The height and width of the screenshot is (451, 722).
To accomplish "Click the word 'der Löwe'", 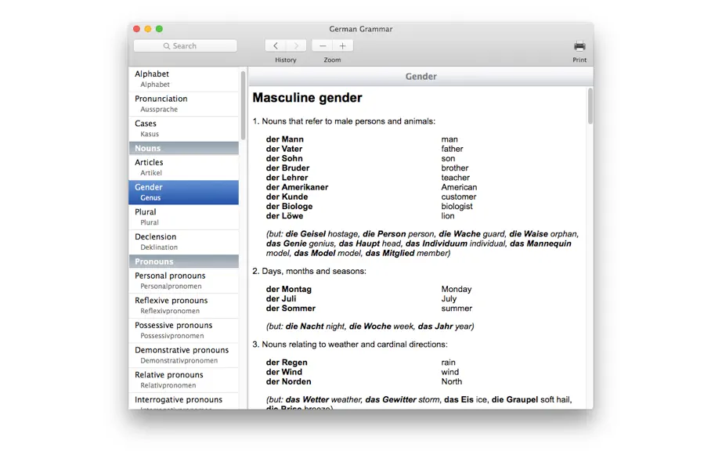I will point(284,216).
